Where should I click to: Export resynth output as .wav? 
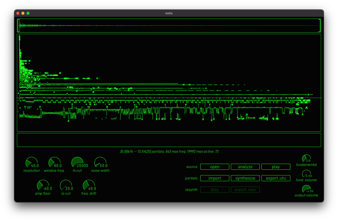point(245,189)
